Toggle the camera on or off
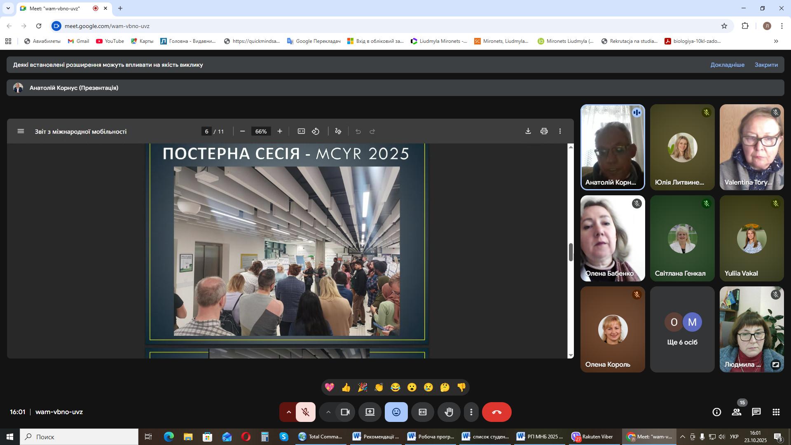 [x=345, y=412]
